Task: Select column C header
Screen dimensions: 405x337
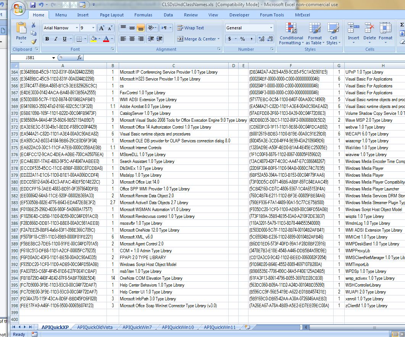Action: pyautogui.click(x=174, y=66)
